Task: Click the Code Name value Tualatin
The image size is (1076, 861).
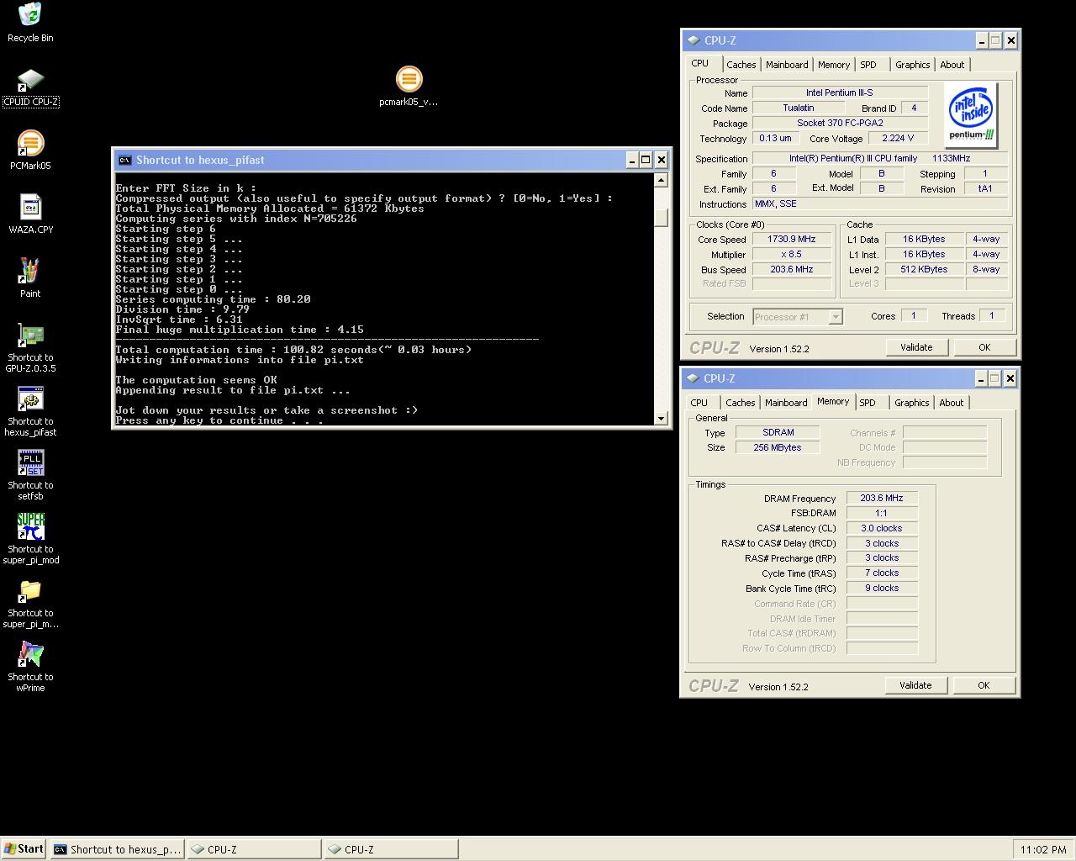Action: (799, 108)
